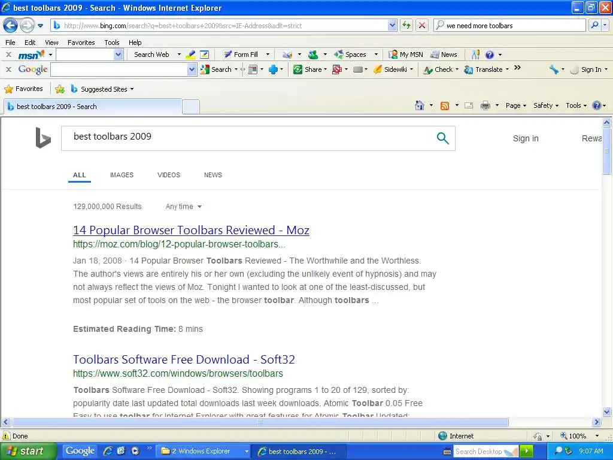Expand the MSN search box dropdown

(x=118, y=55)
